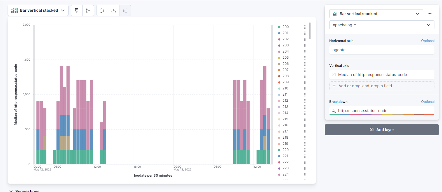The height and width of the screenshot is (192, 442).
Task: Open legend options for 213
Action: (x=305, y=107)
